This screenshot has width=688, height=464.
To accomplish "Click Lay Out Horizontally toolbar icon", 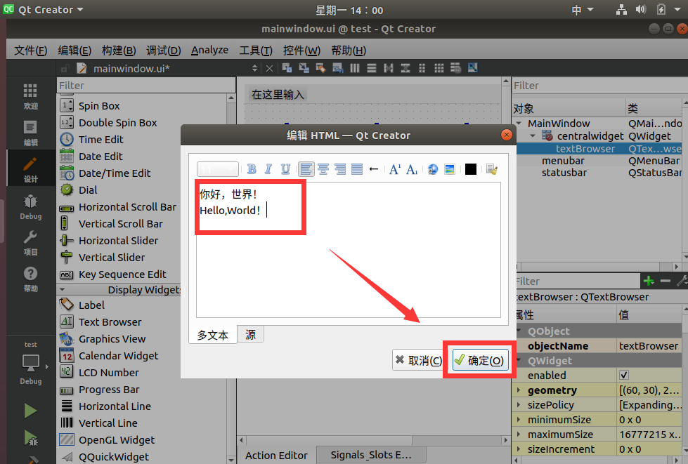I will click(x=354, y=68).
